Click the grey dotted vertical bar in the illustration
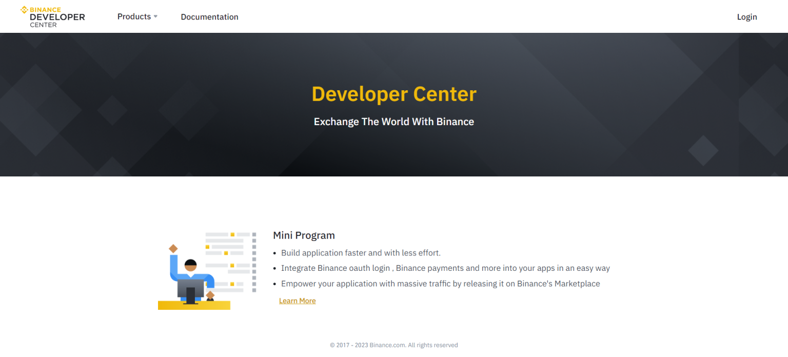788x357 pixels. (x=254, y=262)
